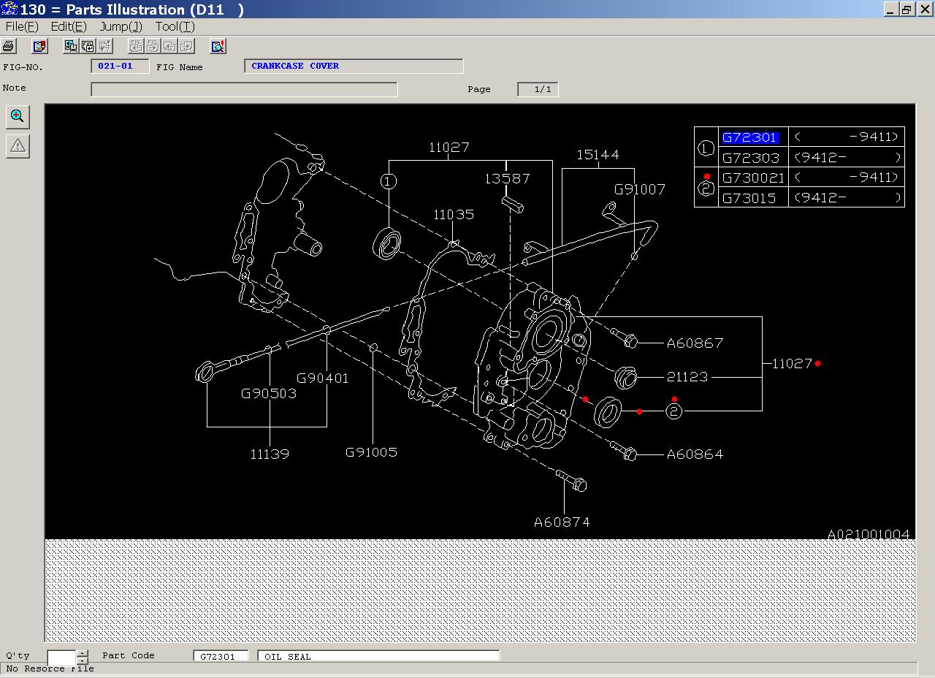Screen dimensions: 935x678
Task: Click part label 21123 in the diagram
Action: (x=687, y=377)
